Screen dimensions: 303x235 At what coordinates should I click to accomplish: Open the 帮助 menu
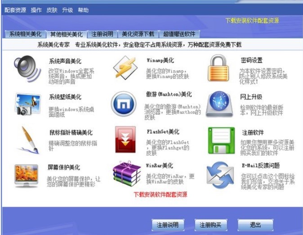pyautogui.click(x=83, y=10)
